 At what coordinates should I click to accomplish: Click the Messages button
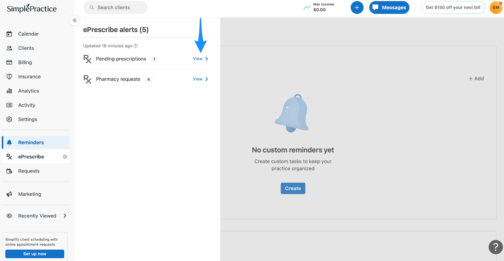point(389,8)
